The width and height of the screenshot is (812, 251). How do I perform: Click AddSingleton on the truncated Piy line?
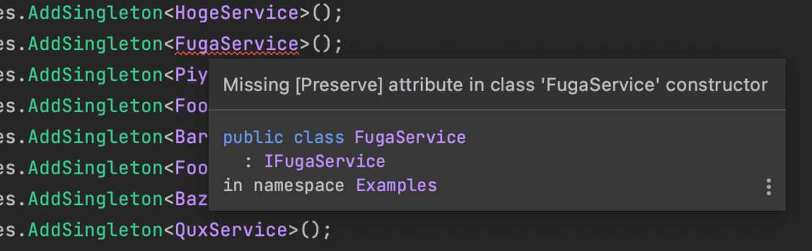tap(96, 75)
